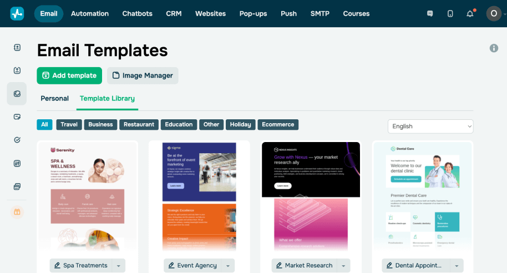Filter templates by Holiday

click(241, 124)
